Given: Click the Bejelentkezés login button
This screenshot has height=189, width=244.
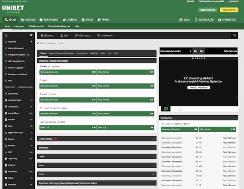Looking at the screenshot, I should click(x=208, y=10).
